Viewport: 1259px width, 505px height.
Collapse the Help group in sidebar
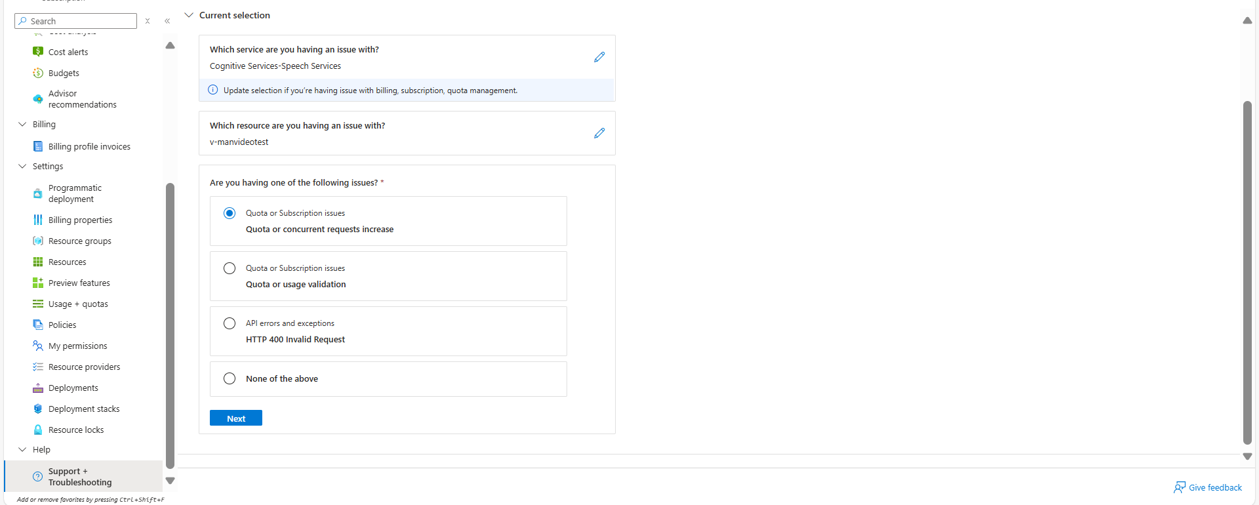[22, 449]
